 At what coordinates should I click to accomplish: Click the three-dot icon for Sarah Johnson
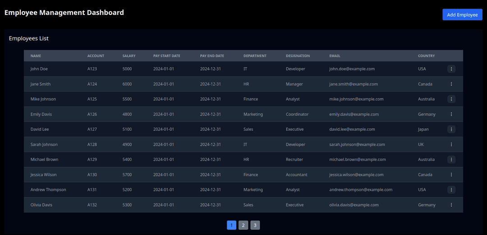tap(451, 144)
